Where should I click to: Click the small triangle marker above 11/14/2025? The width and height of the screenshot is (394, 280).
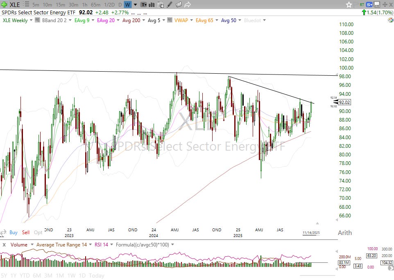tap(317, 223)
